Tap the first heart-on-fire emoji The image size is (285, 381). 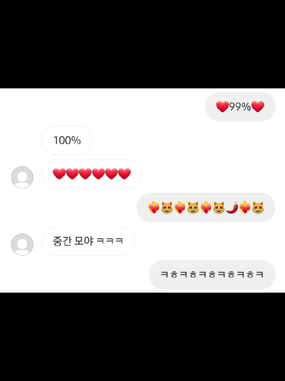[154, 207]
